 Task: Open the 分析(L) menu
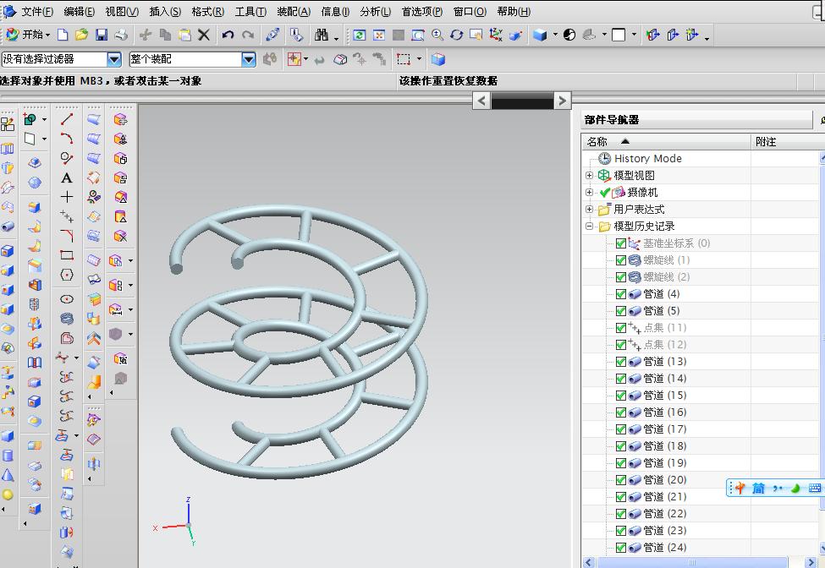coord(375,11)
